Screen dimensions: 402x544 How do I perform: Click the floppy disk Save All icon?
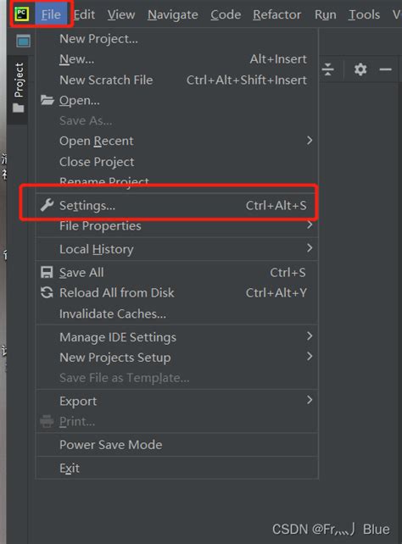47,272
